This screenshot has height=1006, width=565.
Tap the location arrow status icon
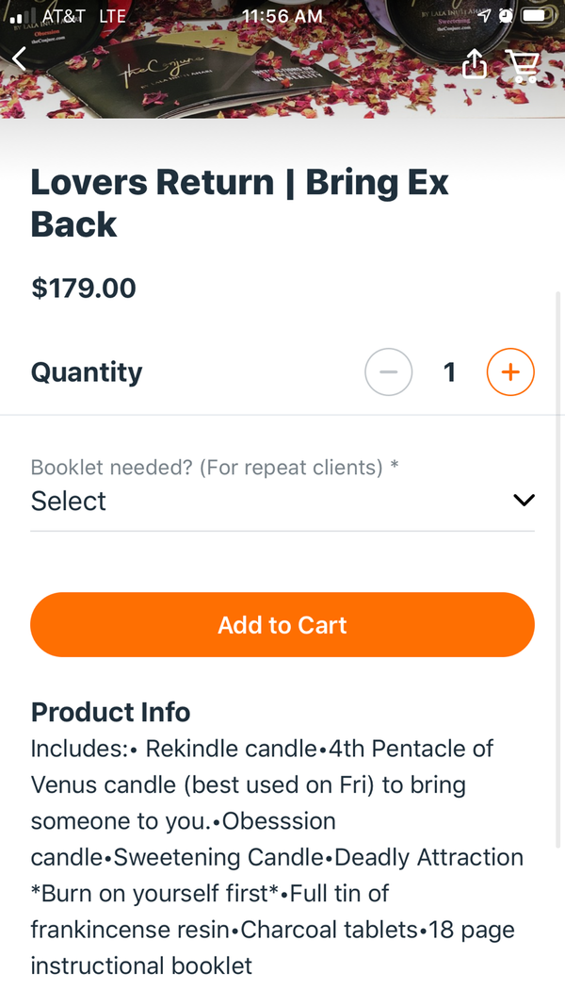(x=484, y=16)
